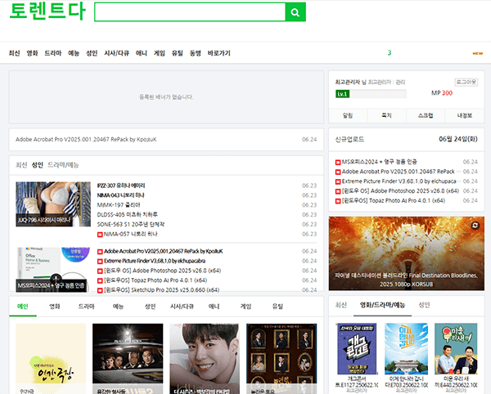491x394 pixels.
Task: Open the 인간극장 poster thumbnail
Action: [x=51, y=359]
